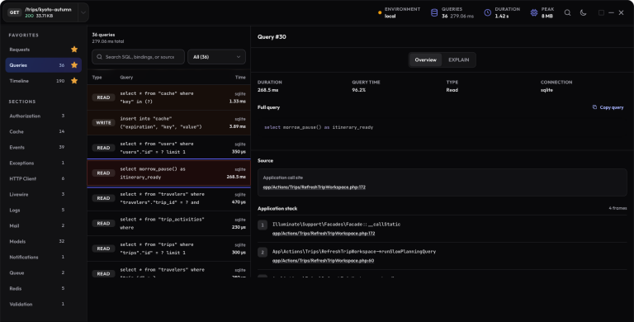Viewport: 634px width, 322px height.
Task: Click the GET /trips/kyoto-autumn request
Action: coord(40,12)
